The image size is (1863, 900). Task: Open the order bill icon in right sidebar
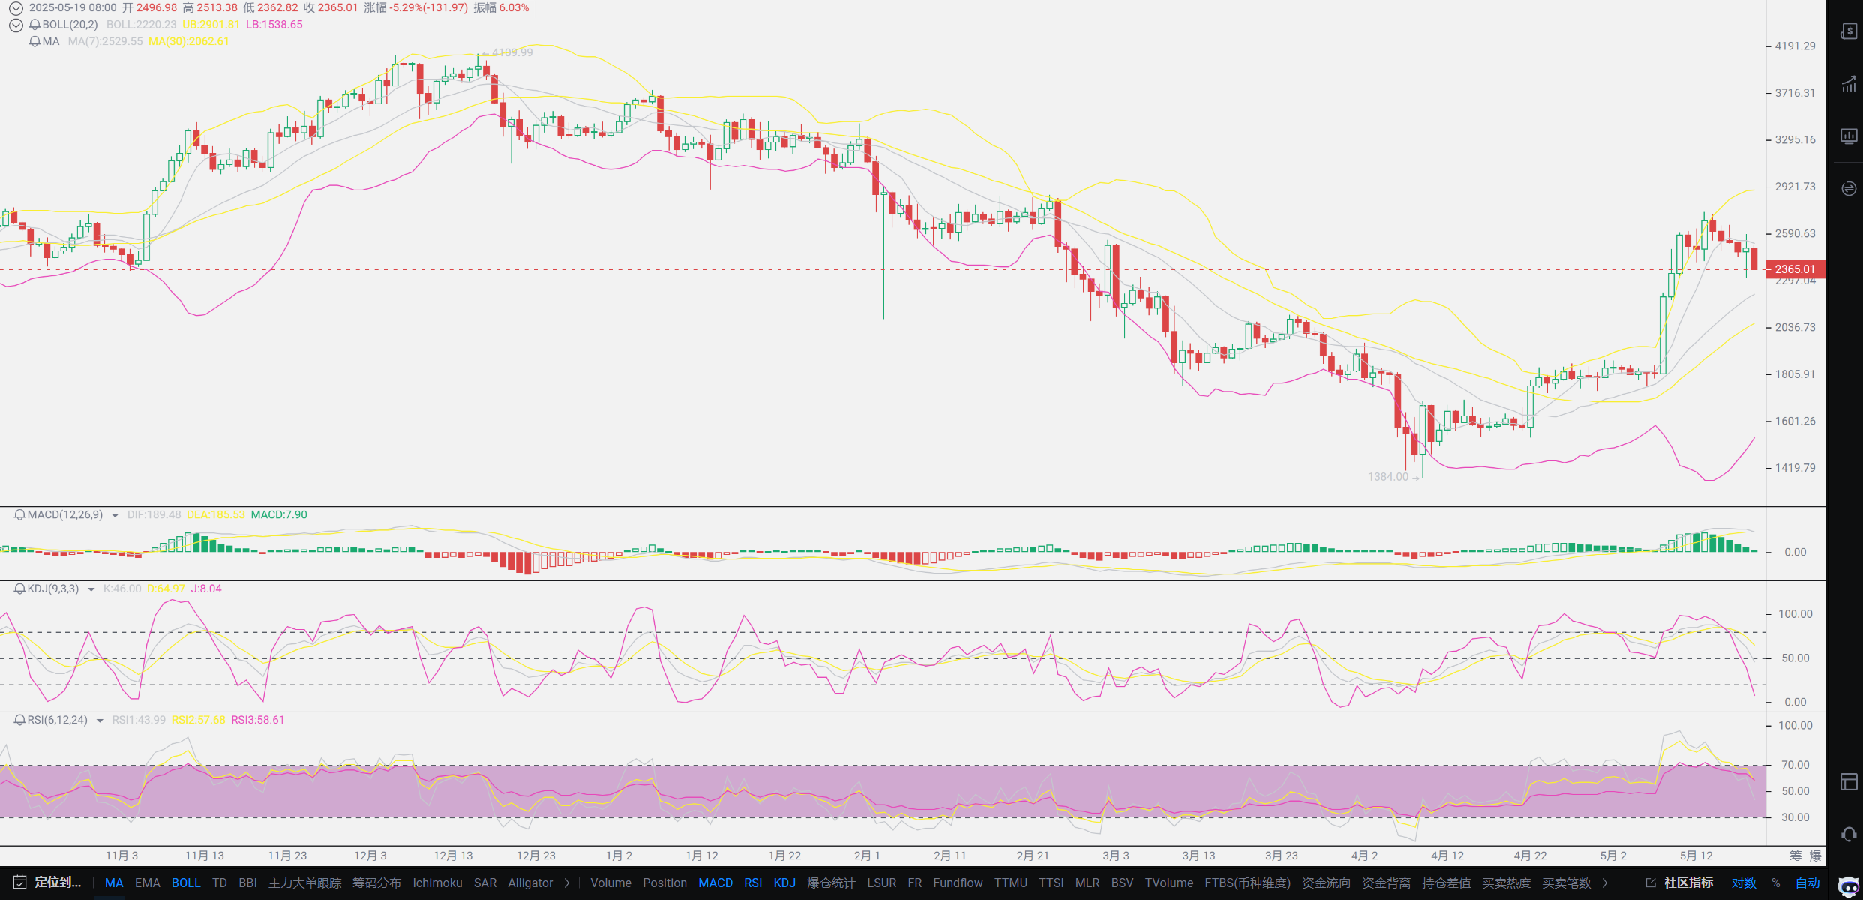1849,31
